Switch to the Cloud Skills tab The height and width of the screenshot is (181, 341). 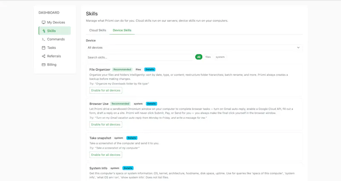(98, 30)
